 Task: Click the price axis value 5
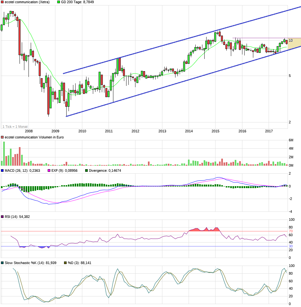coord(290,76)
